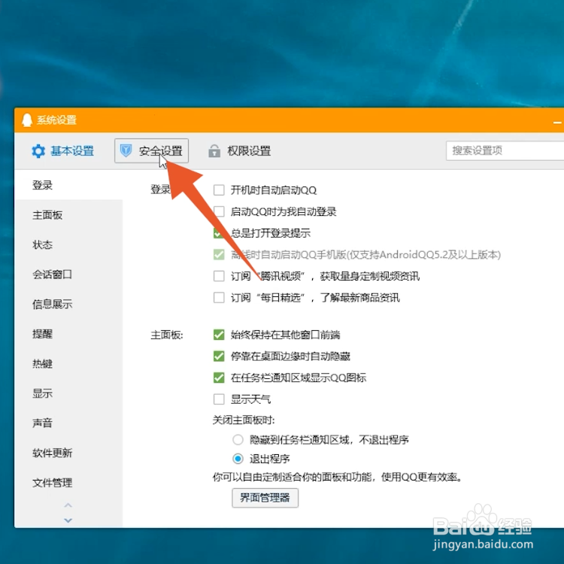Uncheck 在任务栏通知区域显示QQ图标
Screen dimensions: 564x564
[219, 378]
